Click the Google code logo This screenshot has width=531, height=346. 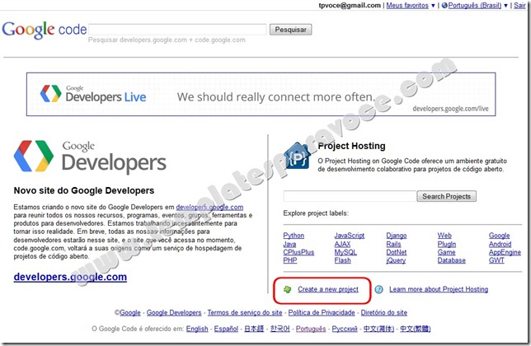45,30
